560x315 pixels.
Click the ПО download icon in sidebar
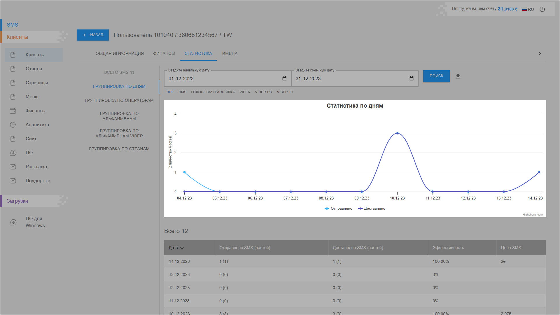13,153
